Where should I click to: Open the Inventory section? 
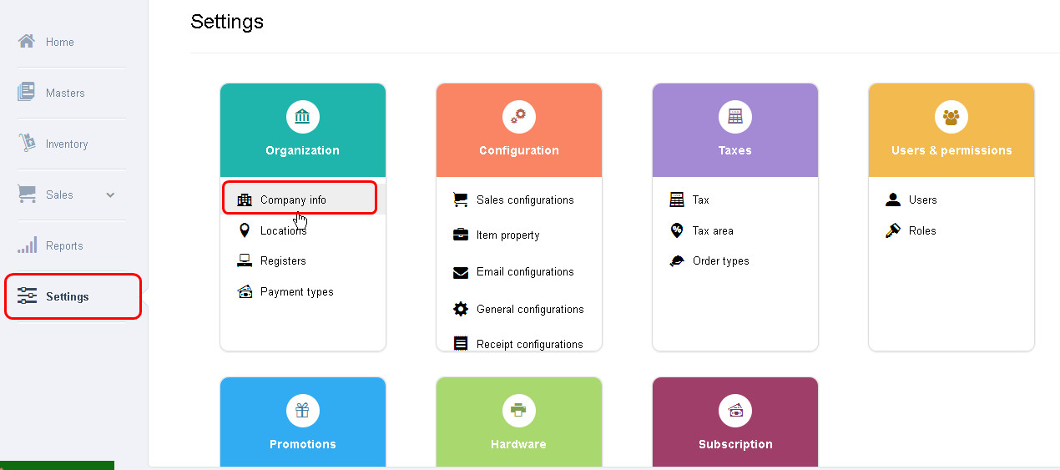point(66,144)
